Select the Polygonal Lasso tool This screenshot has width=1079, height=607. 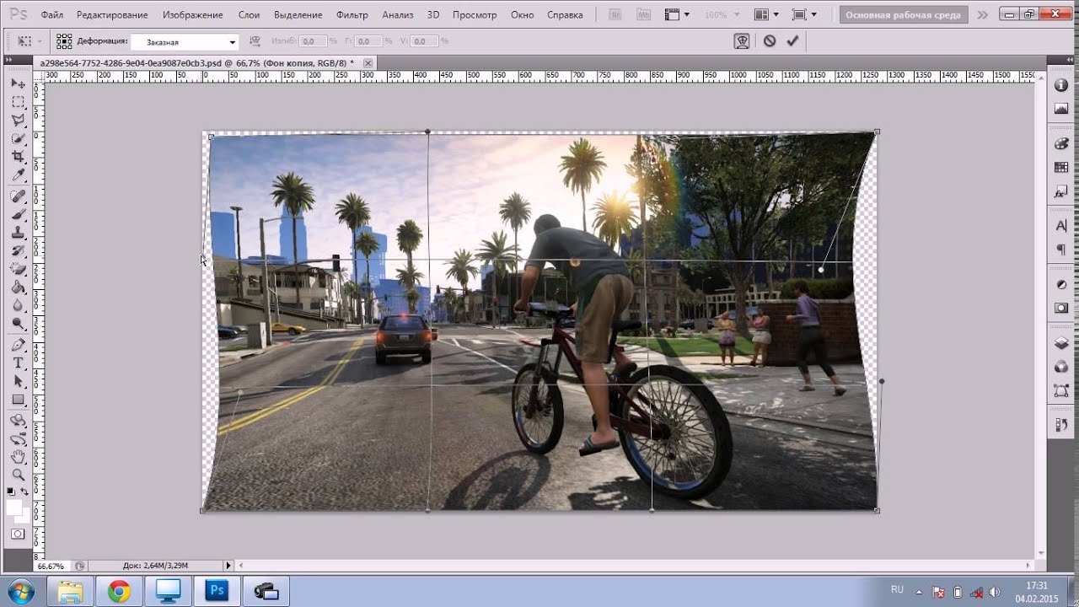point(18,120)
